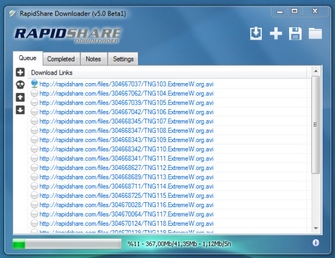This screenshot has width=335, height=258.
Task: Click the grey status icon of TNG105 link
Action: [x=34, y=102]
